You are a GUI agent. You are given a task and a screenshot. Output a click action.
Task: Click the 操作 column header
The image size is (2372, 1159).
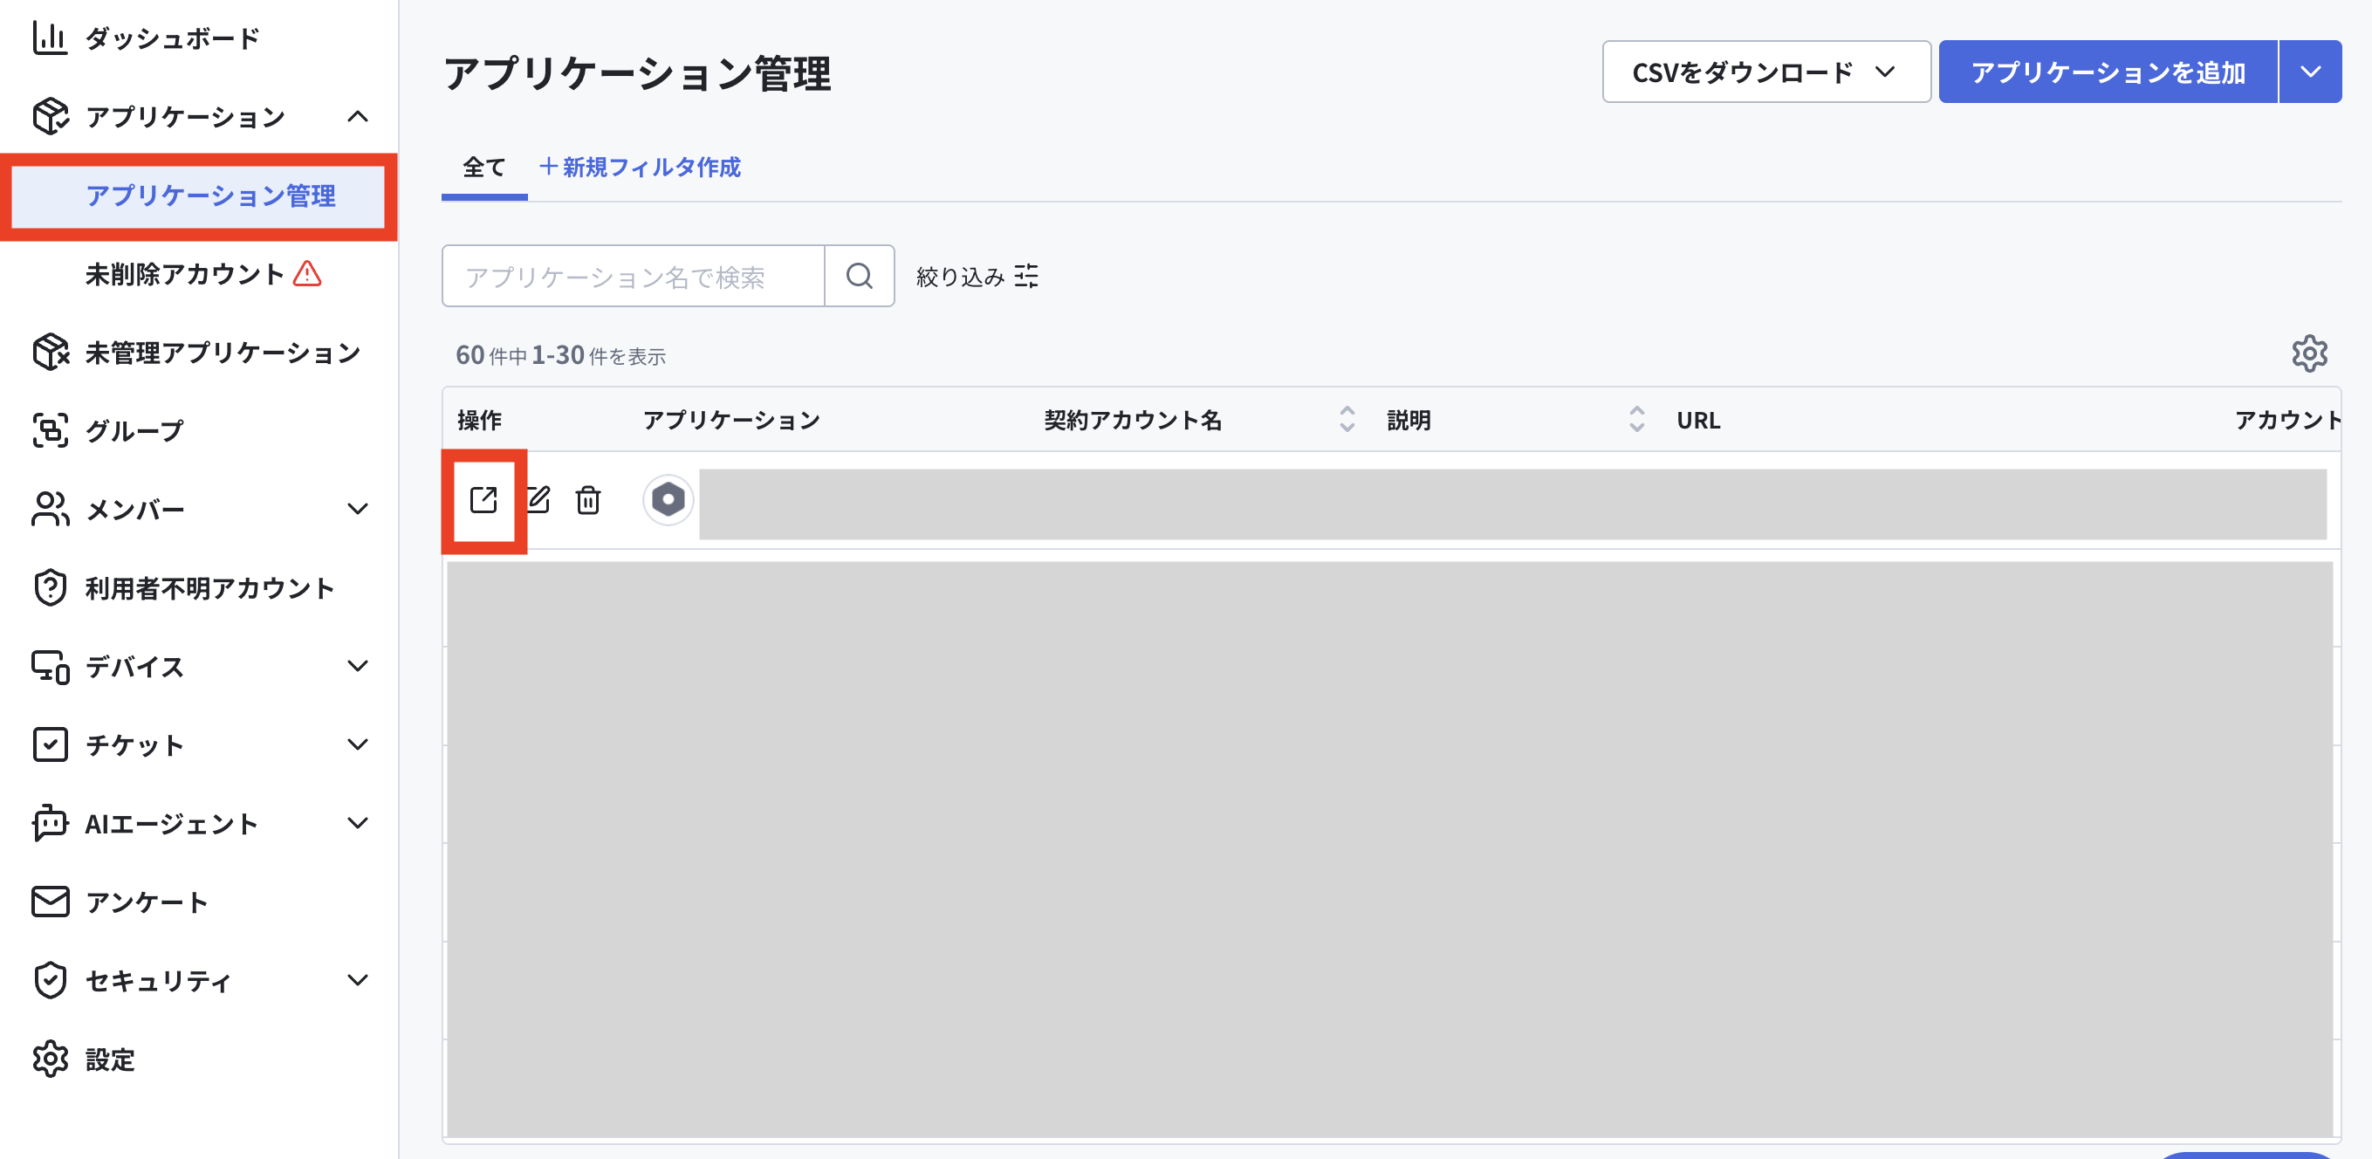point(480,420)
